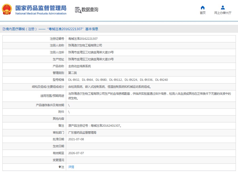Click National Medical Products Administration text
The width and height of the screenshot is (238, 172).
(41, 14)
